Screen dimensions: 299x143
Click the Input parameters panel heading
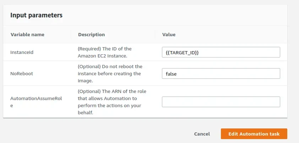click(36, 15)
